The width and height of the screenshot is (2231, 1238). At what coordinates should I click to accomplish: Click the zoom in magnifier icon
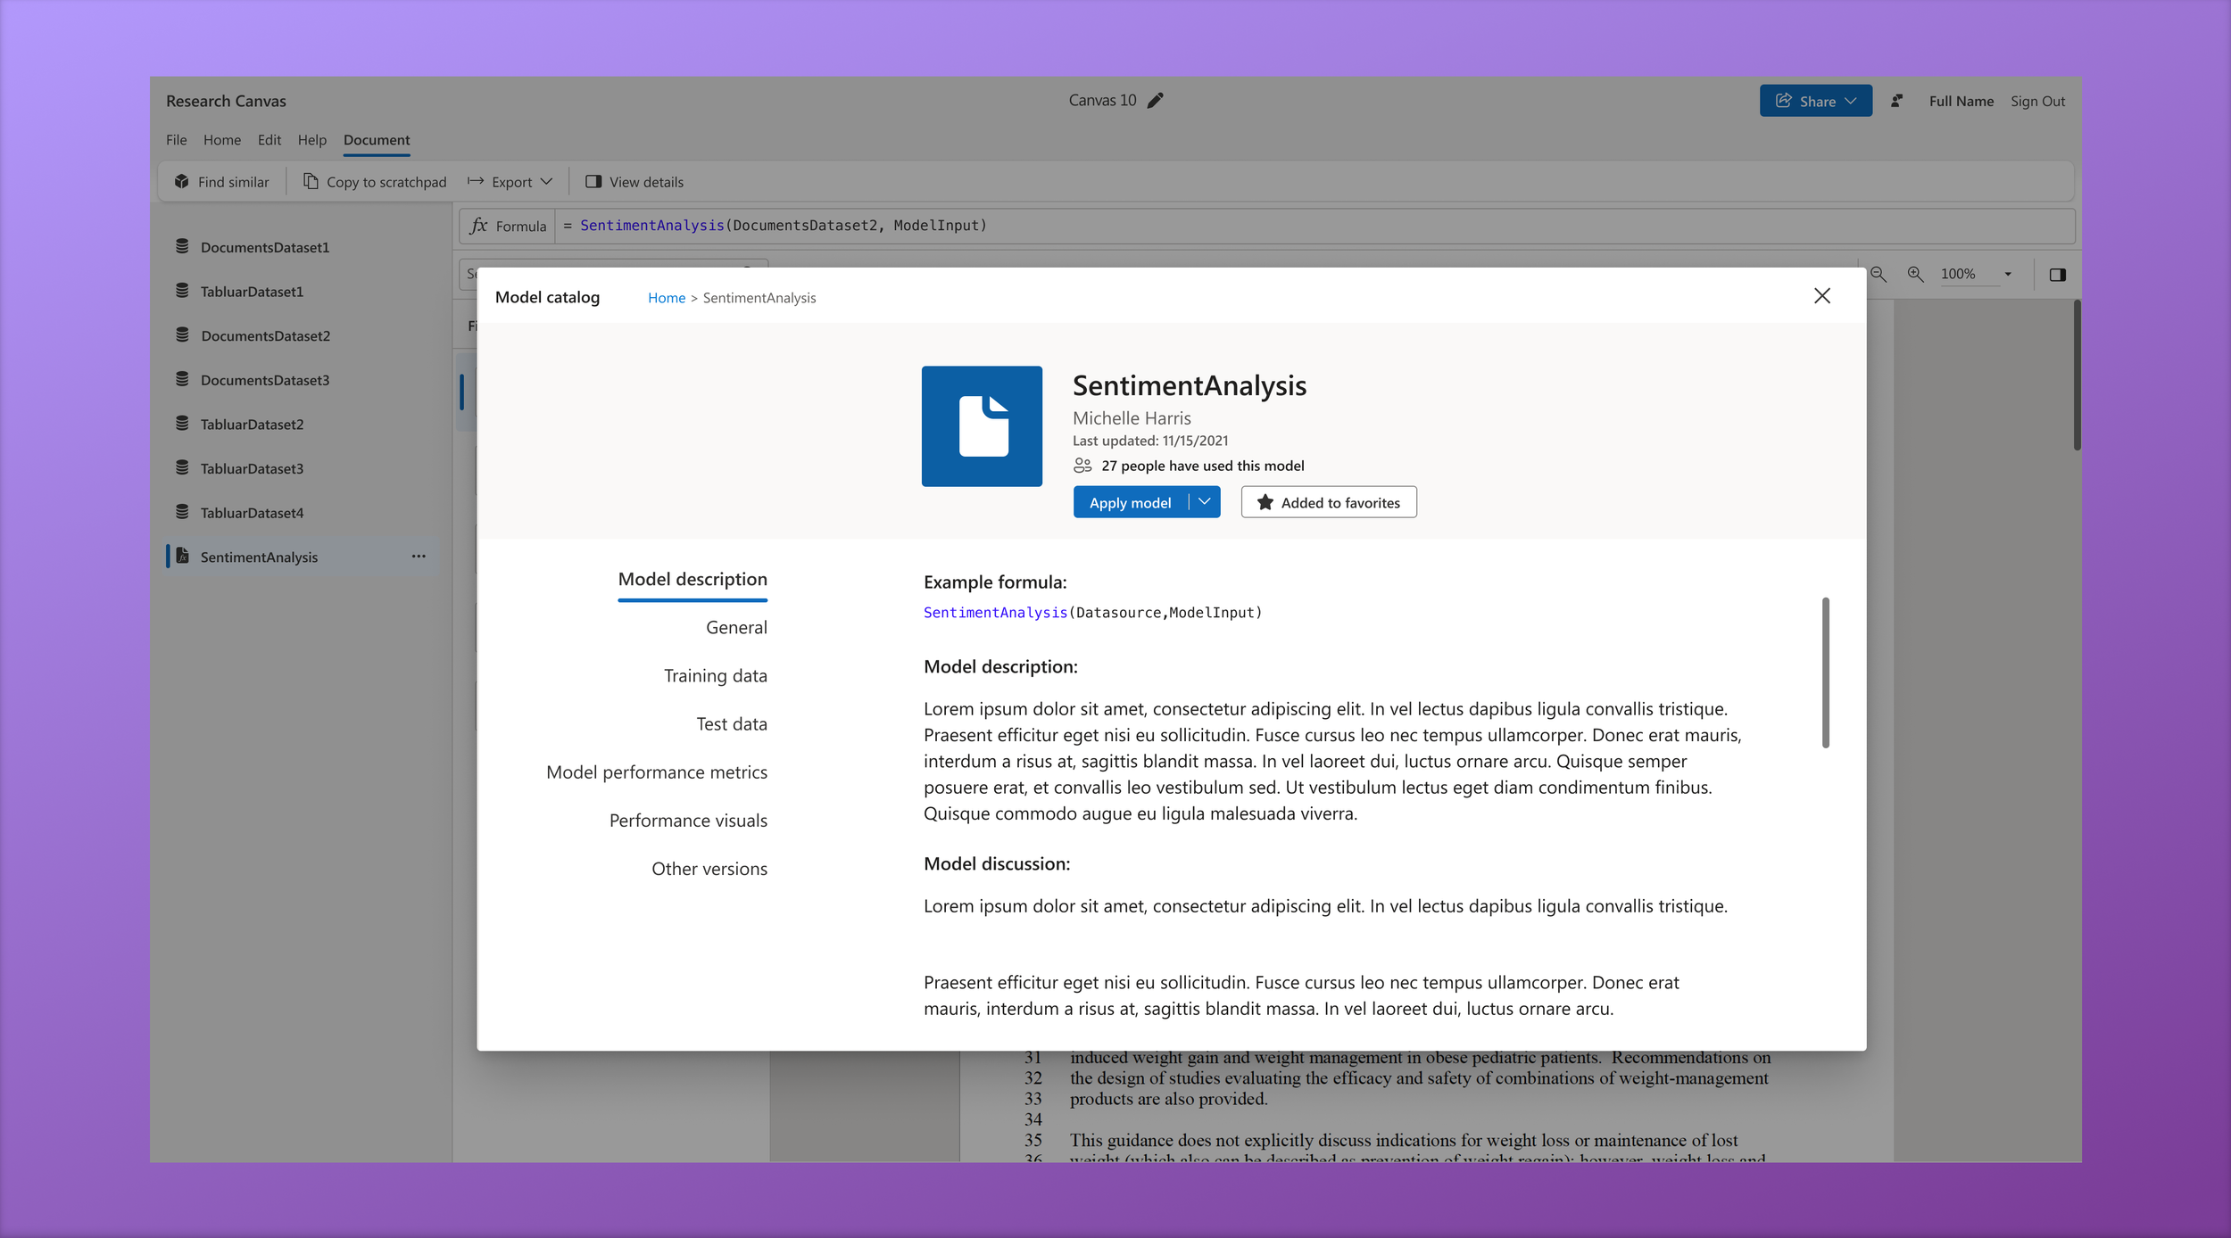tap(1915, 275)
